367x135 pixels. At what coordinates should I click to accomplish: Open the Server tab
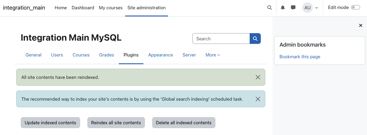tap(189, 55)
